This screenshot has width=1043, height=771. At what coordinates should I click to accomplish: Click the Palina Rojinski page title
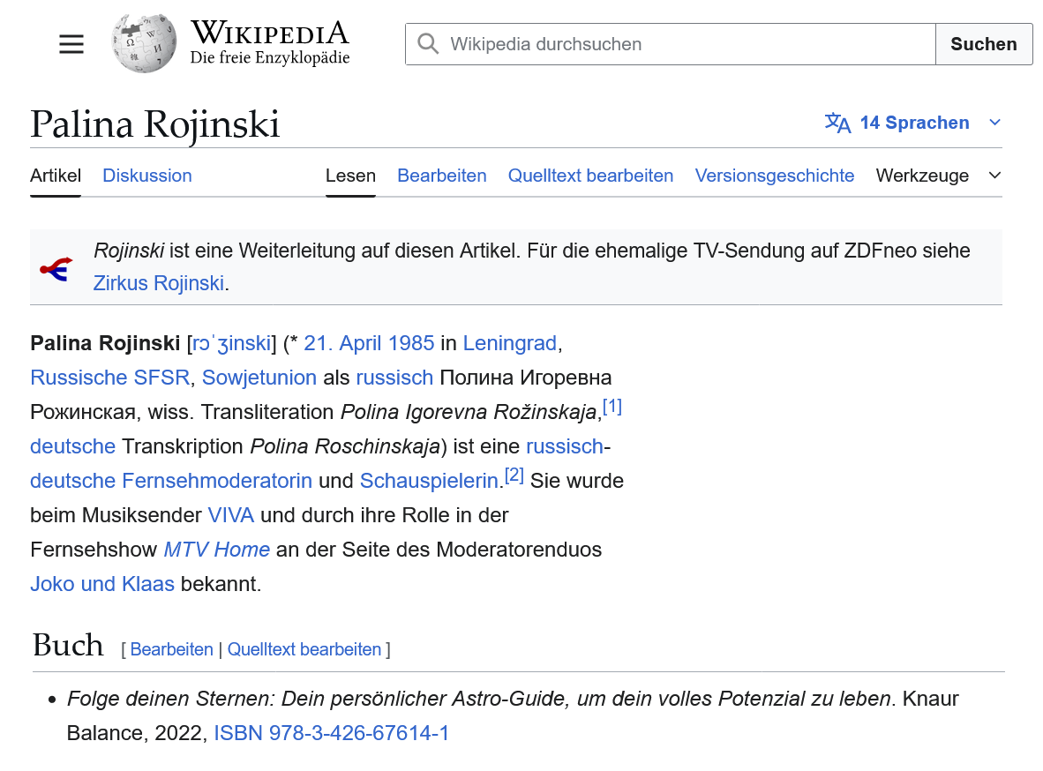155,124
